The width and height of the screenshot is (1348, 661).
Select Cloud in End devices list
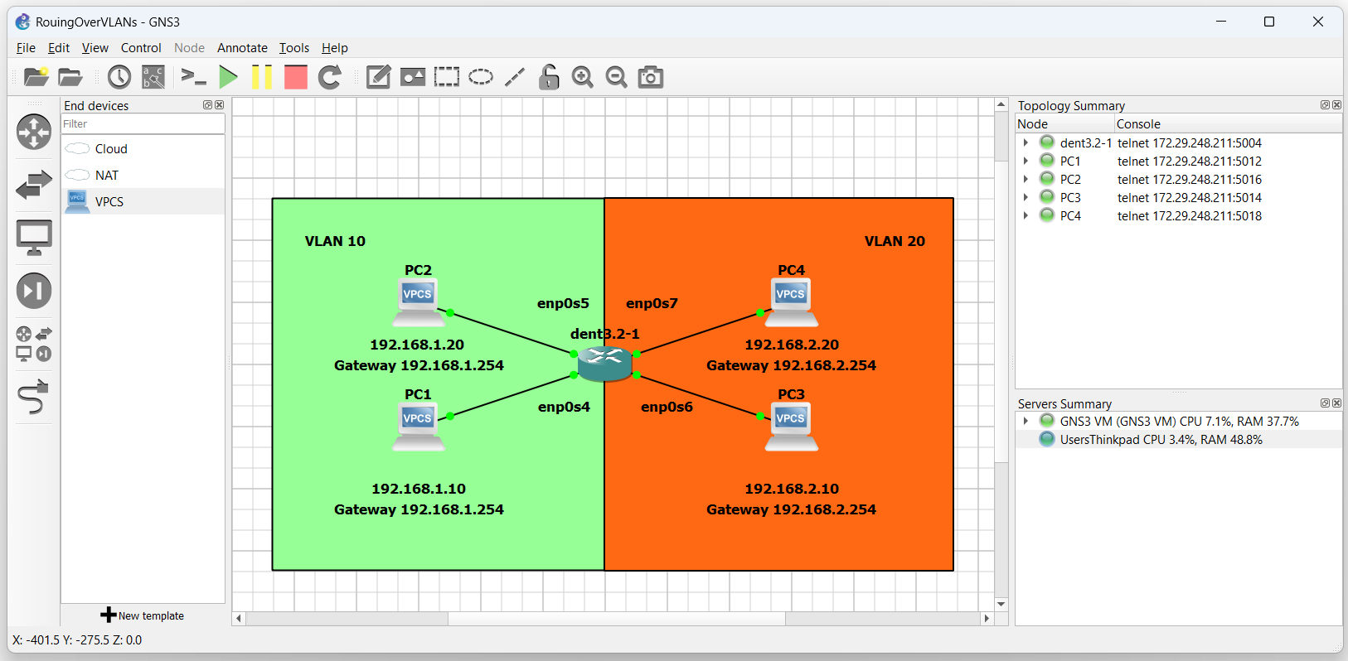coord(143,149)
